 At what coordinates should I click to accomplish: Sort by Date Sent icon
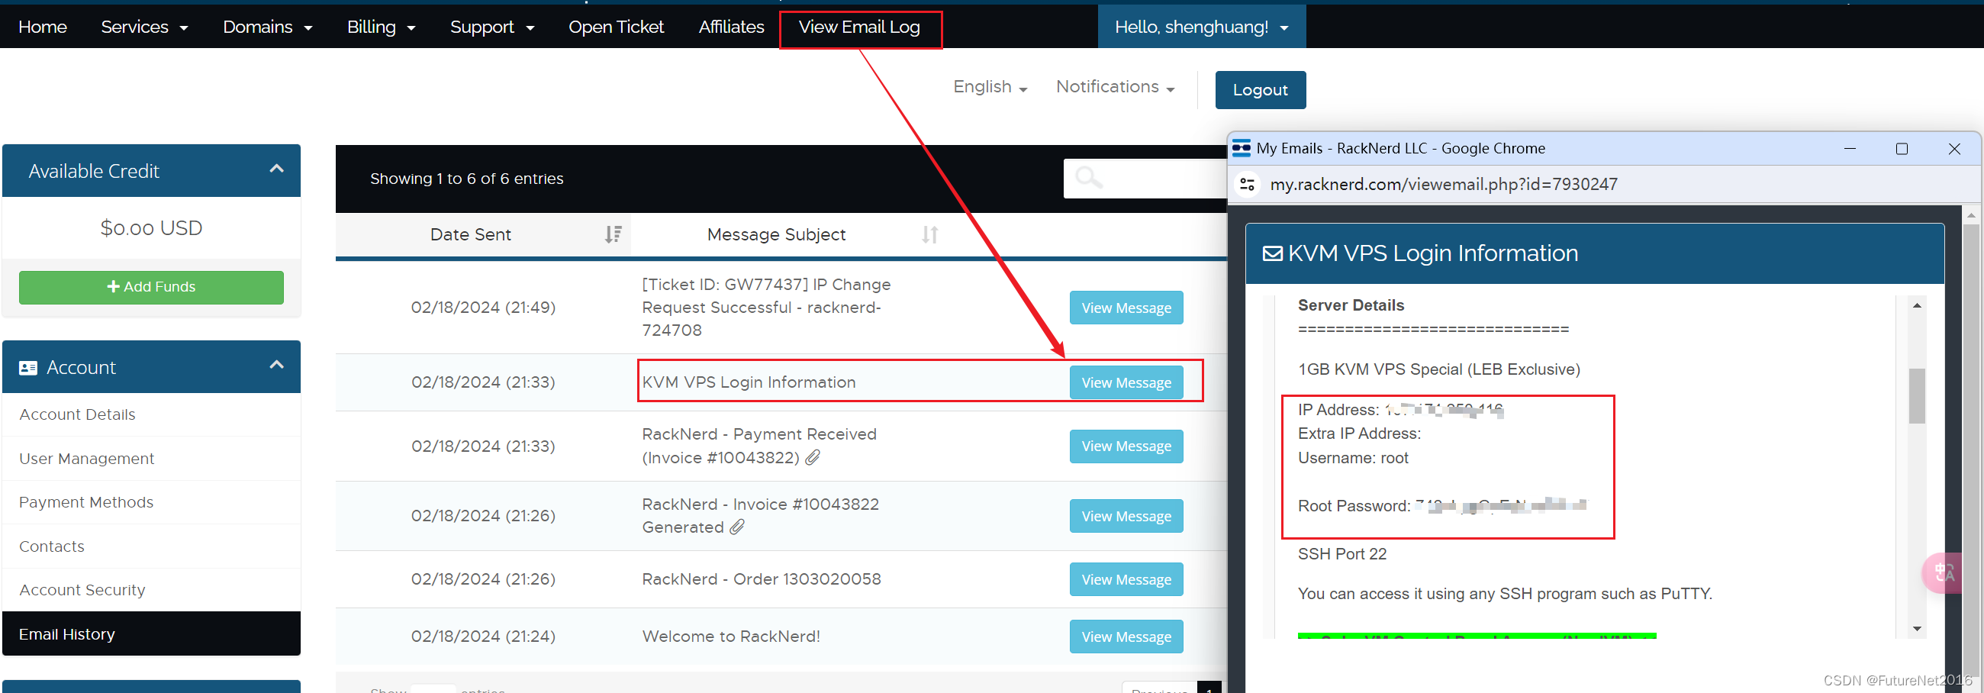click(613, 234)
